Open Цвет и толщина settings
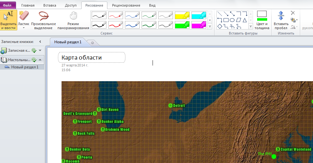Screen dimensions: 313x163 (x=262, y=20)
